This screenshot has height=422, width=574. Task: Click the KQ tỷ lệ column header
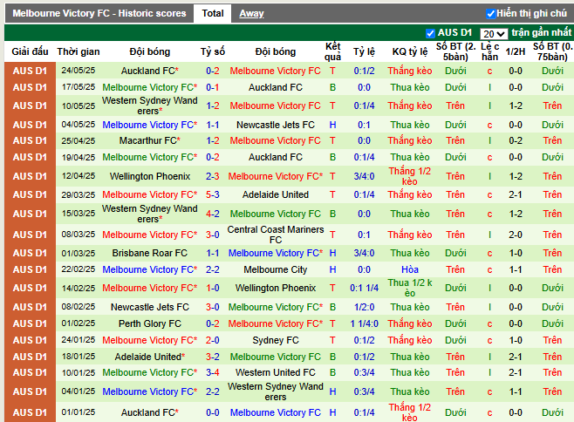(410, 51)
